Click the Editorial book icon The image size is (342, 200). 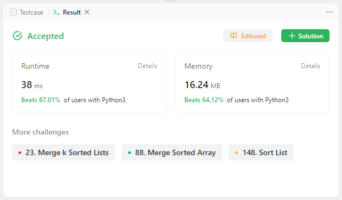point(233,36)
